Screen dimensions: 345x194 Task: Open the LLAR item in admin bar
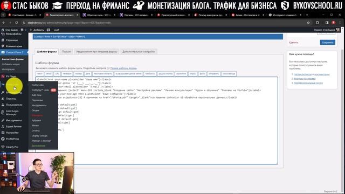click(x=56, y=30)
